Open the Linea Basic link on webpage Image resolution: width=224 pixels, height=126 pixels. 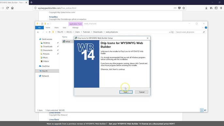coord(54,119)
